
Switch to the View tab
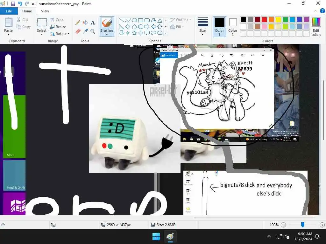tap(45, 11)
